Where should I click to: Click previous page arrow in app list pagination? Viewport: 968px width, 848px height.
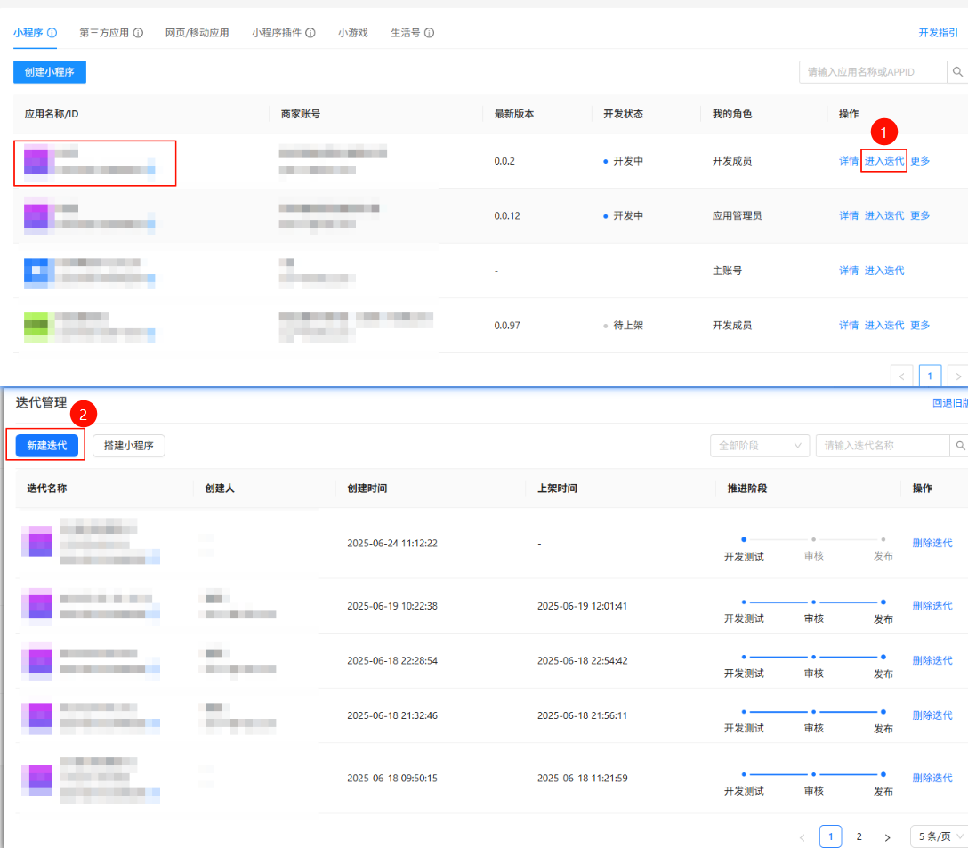point(902,376)
